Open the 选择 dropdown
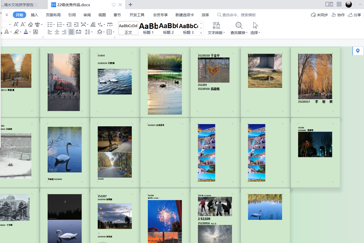 (255, 32)
